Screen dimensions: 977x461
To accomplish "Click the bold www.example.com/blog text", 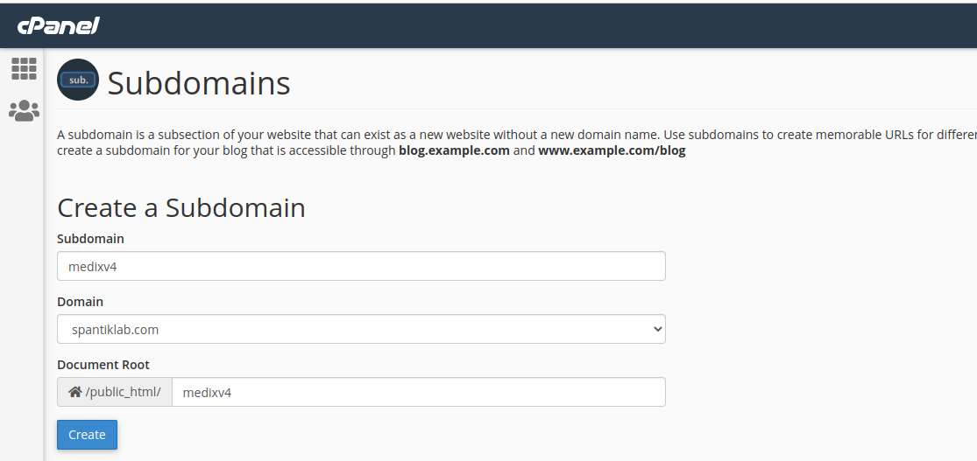I will click(612, 150).
